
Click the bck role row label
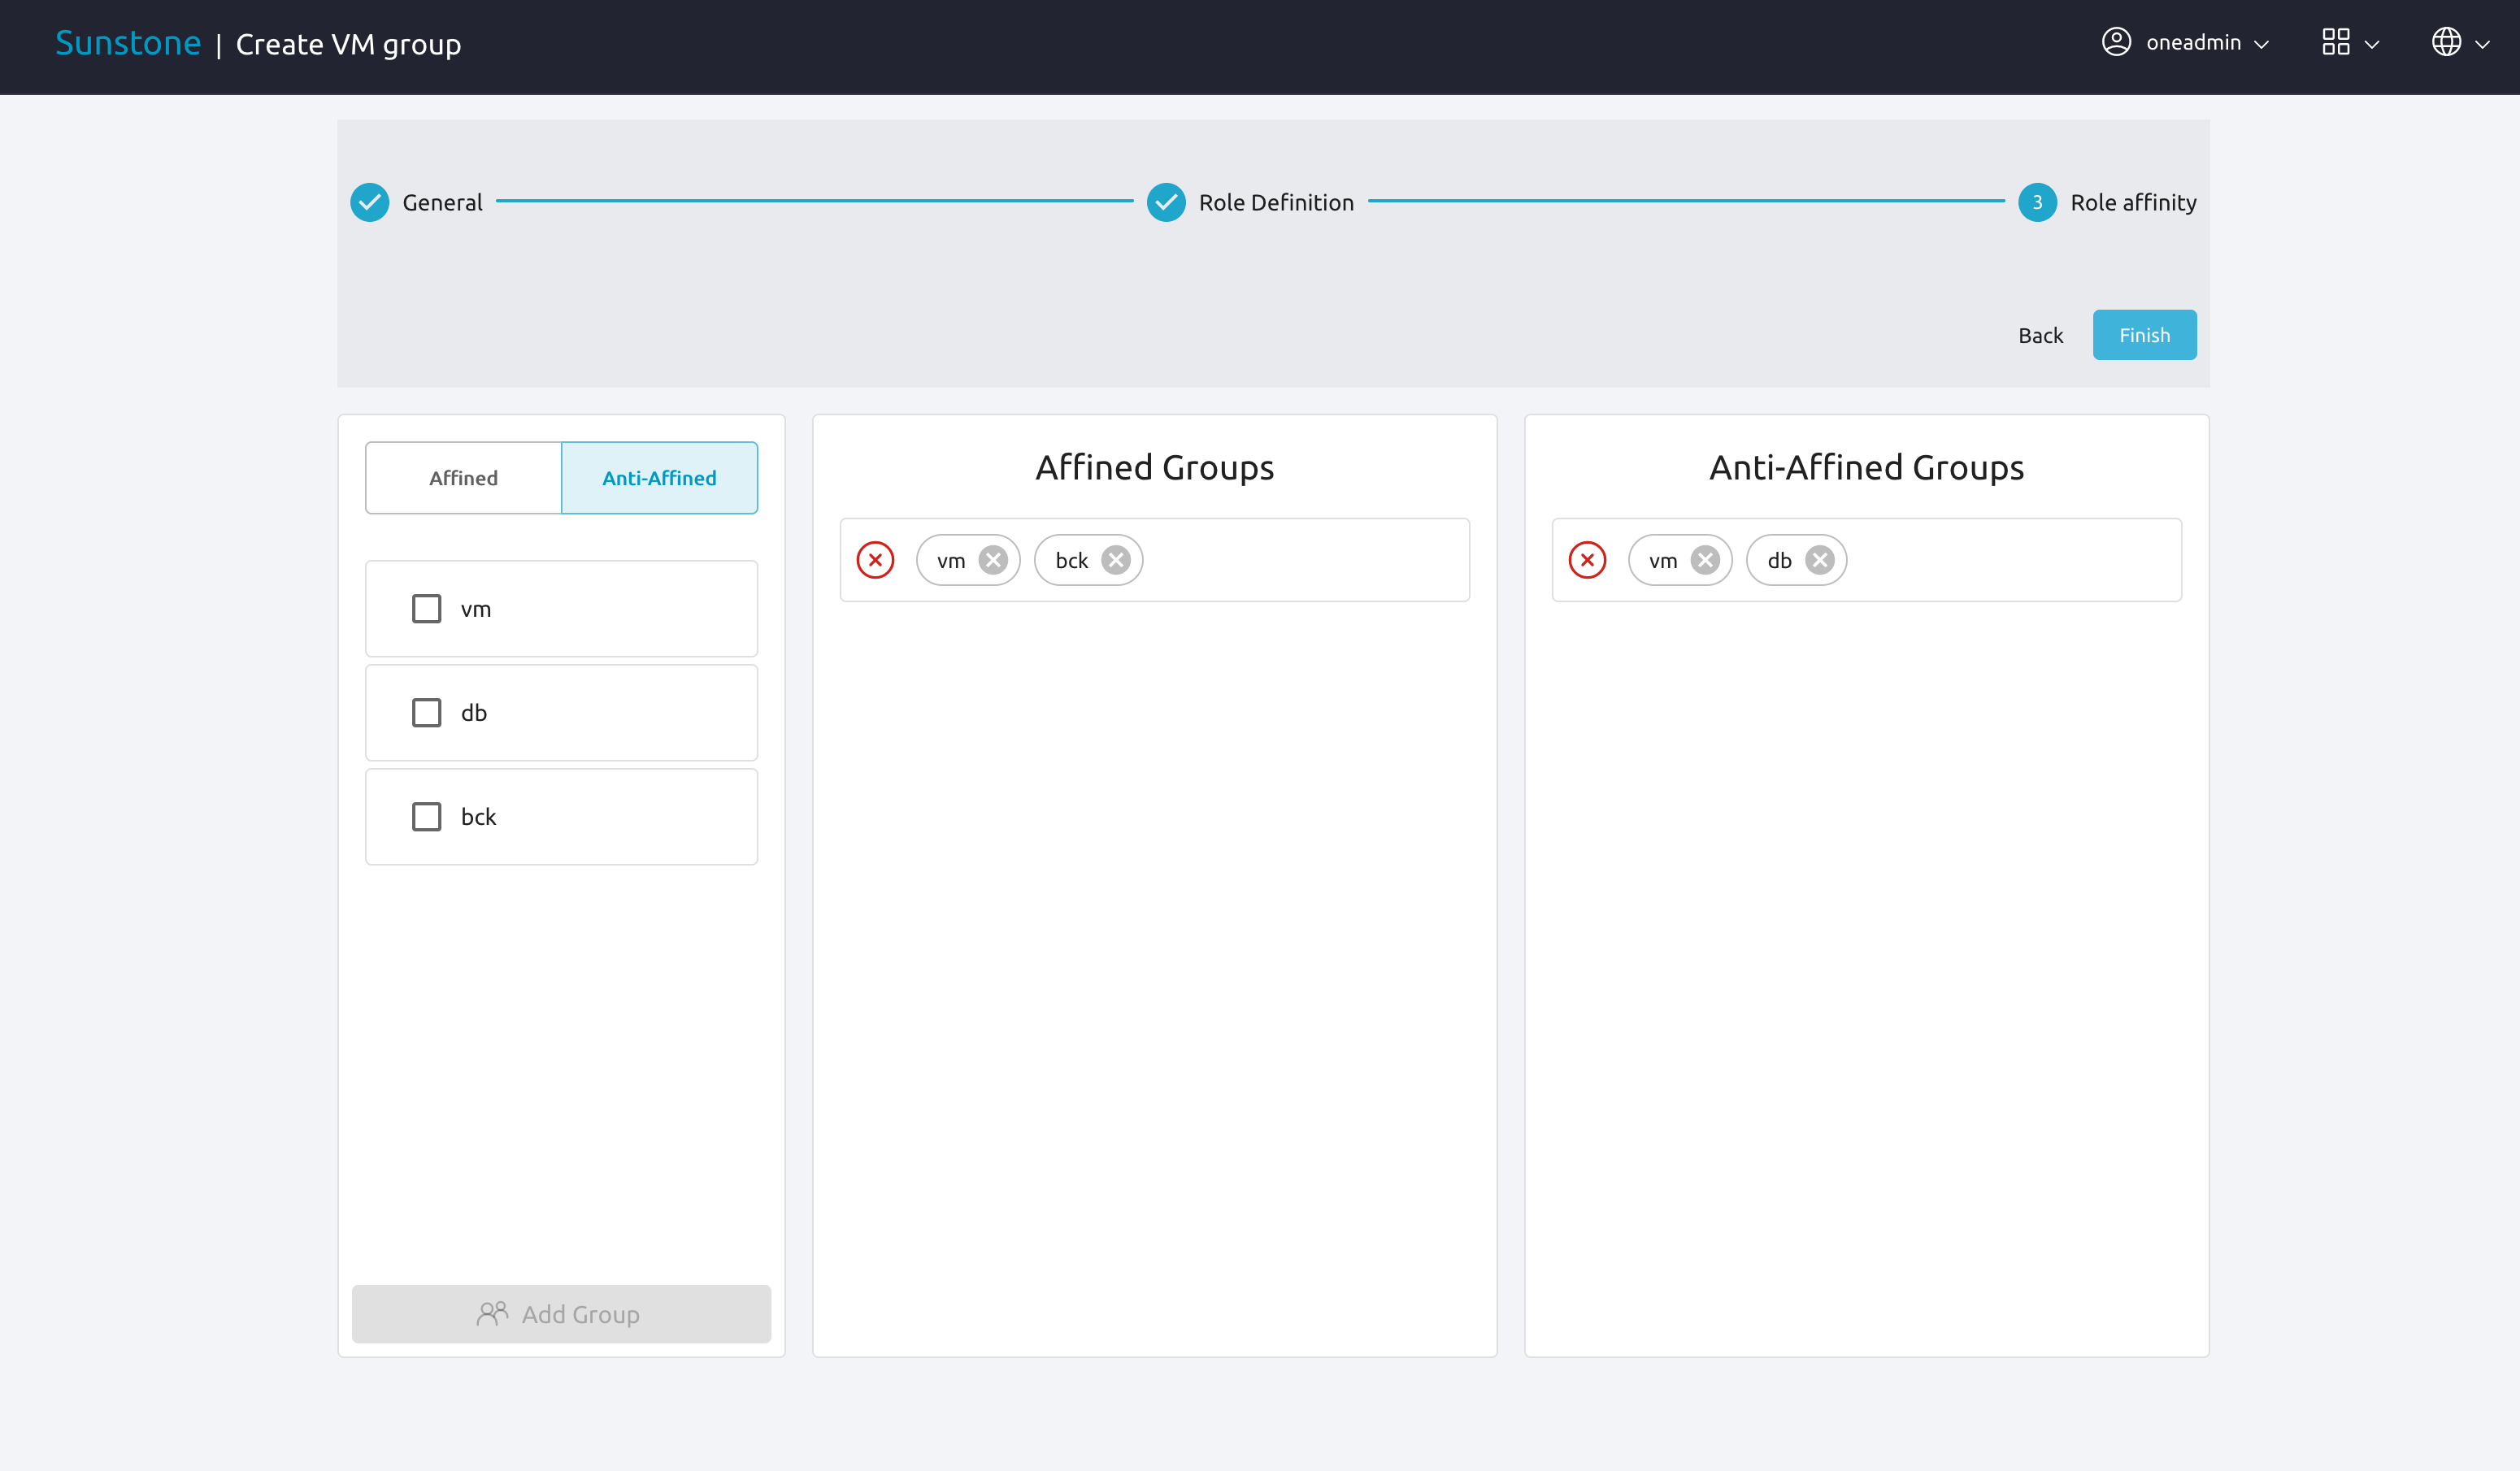tap(478, 817)
